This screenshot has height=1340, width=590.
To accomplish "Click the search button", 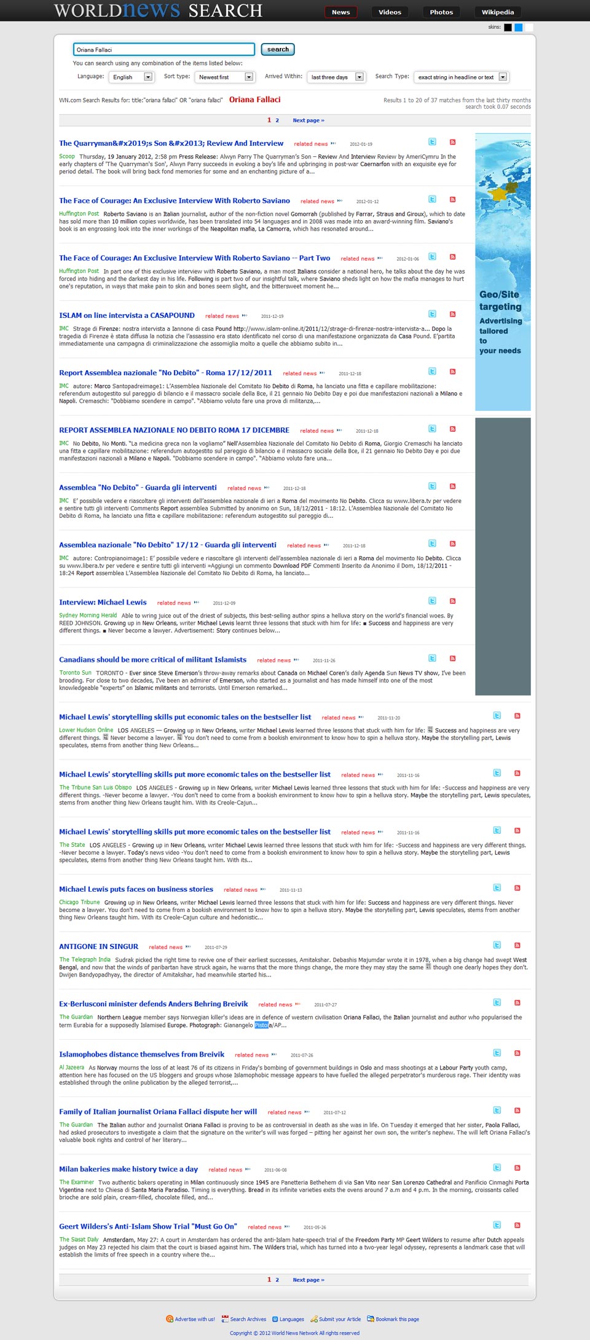I will click(x=278, y=49).
